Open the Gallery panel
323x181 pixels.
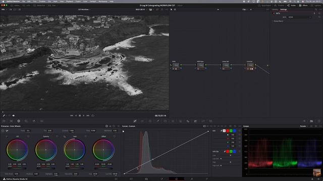coord(15,6)
